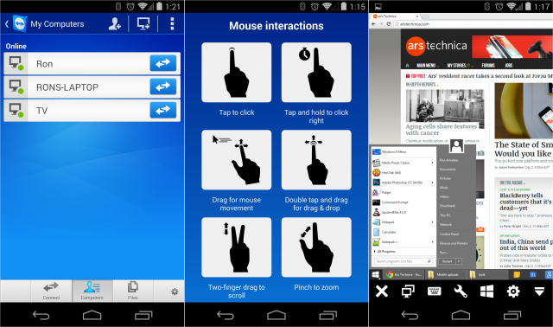Tap Android Home on the My Computers screen
This screenshot has height=327, width=553.
92,315
